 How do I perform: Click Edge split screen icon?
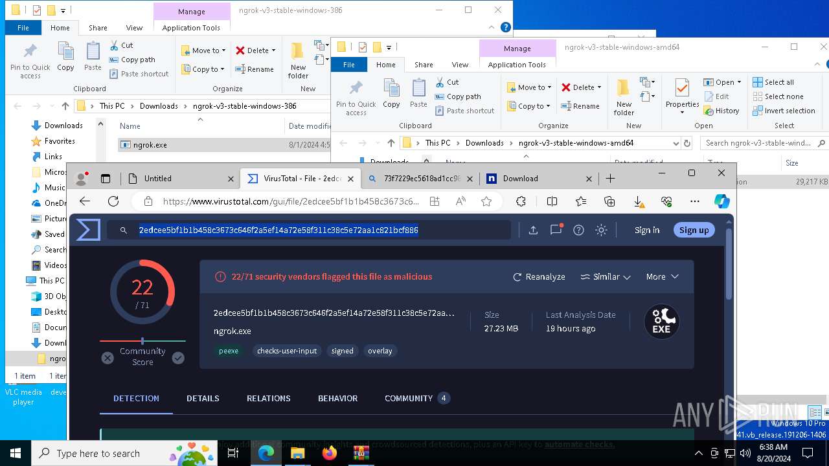pos(552,201)
